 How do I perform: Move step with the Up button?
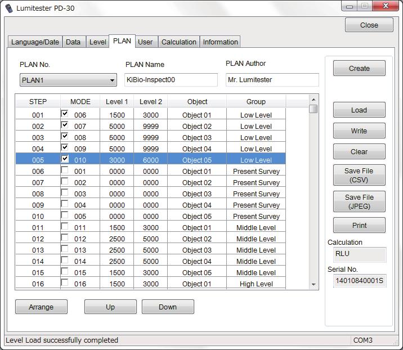[x=110, y=307]
